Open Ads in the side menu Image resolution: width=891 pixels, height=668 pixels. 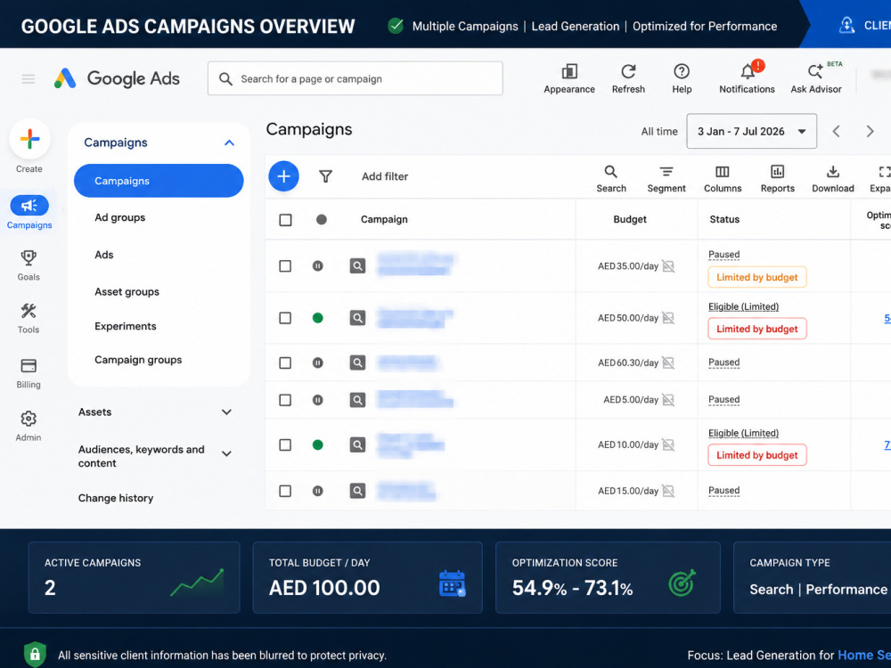click(104, 255)
